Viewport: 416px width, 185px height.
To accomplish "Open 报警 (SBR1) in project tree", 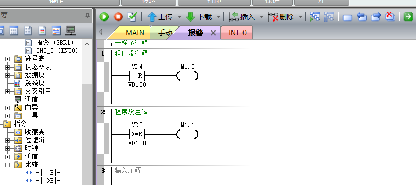I will tap(55, 43).
